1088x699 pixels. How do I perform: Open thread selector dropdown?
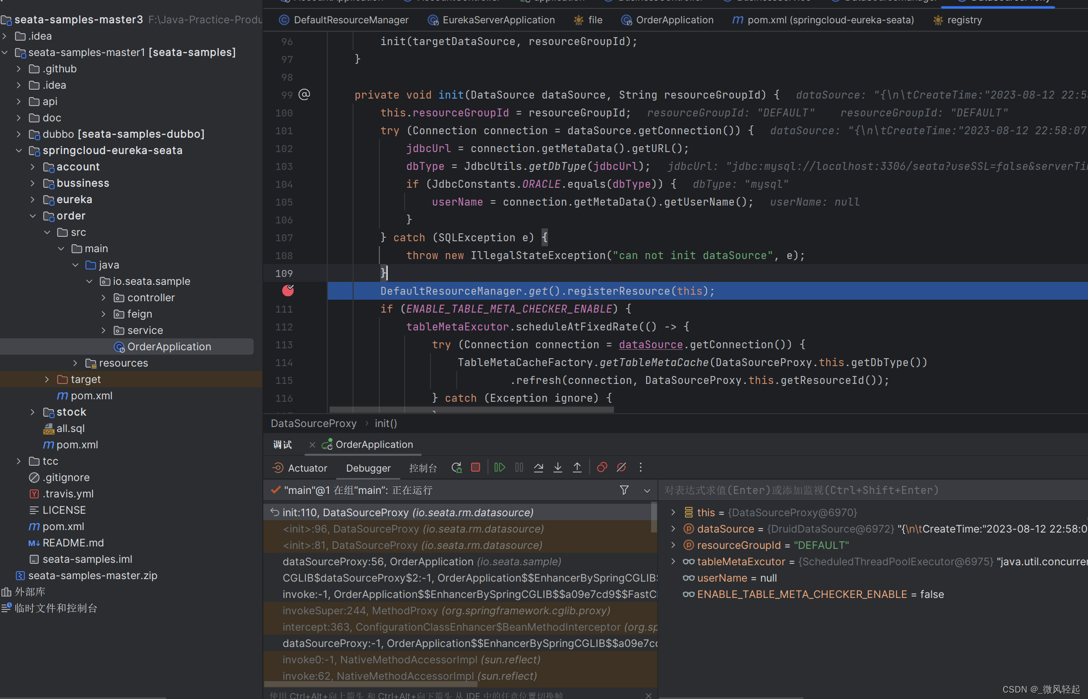(647, 490)
